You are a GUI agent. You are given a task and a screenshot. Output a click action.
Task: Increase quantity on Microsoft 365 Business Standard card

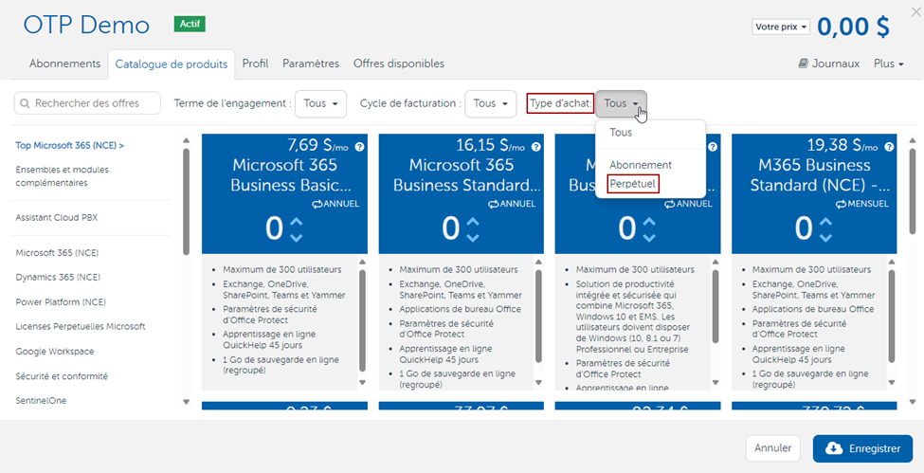coord(473,222)
